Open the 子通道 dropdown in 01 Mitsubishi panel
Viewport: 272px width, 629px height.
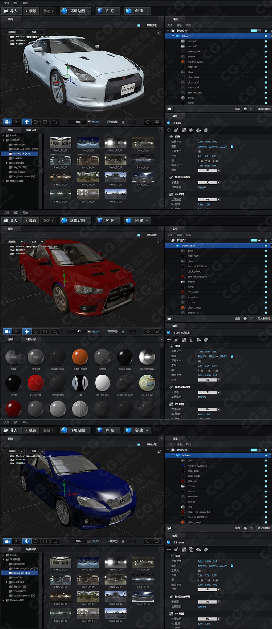point(209,392)
